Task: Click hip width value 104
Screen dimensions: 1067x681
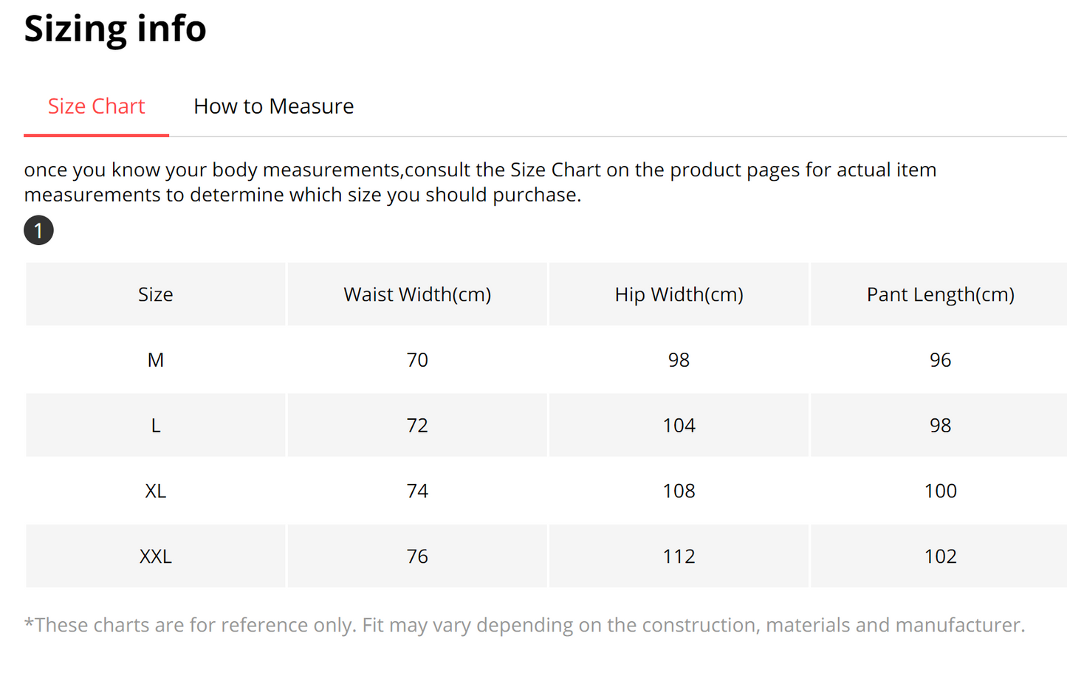Action: [x=679, y=426]
